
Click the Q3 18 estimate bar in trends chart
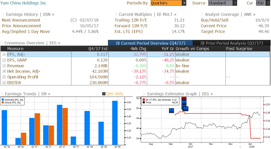[115, 123]
